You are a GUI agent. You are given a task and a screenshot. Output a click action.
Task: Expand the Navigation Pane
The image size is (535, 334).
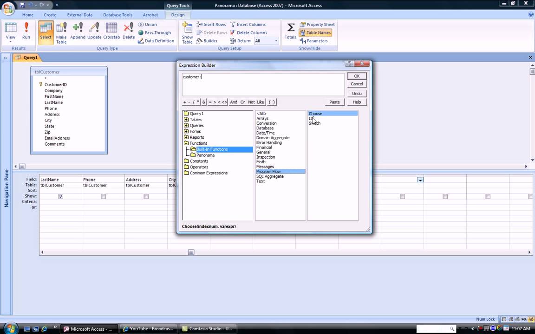click(6, 58)
